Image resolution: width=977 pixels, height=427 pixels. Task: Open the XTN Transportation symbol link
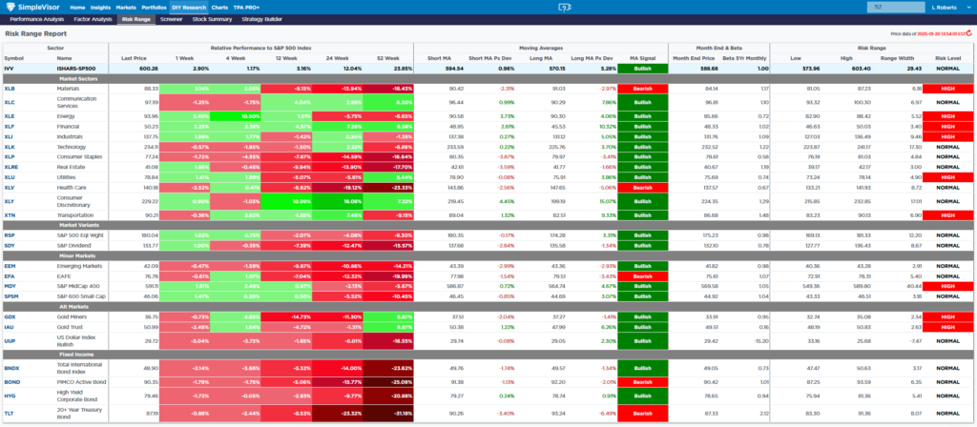(x=9, y=214)
